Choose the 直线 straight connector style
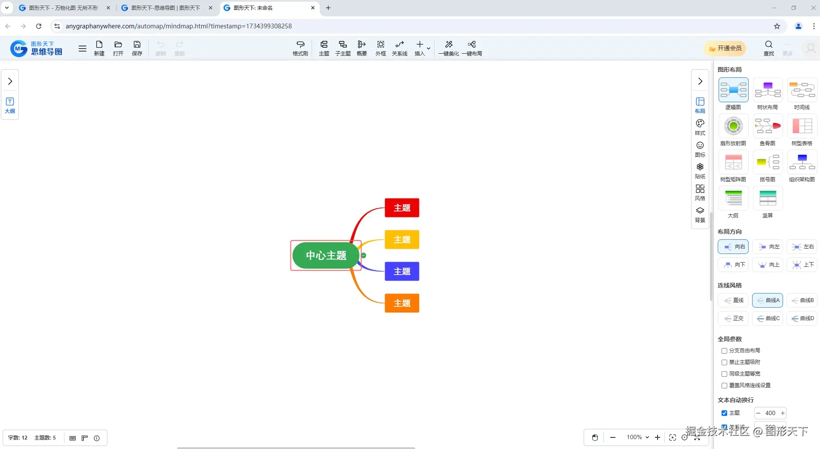The height and width of the screenshot is (449, 820). pos(733,300)
